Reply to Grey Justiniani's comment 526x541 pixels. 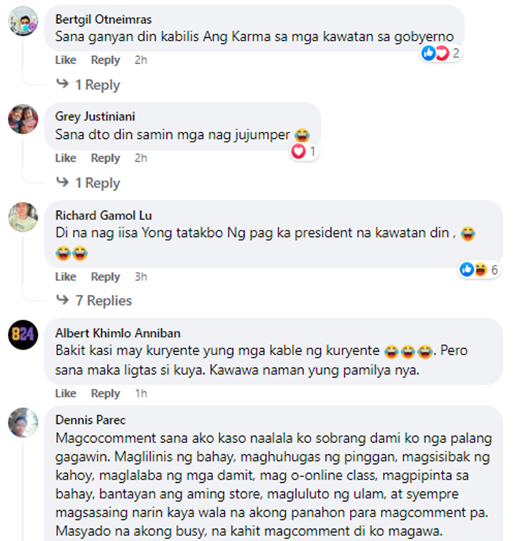105,158
